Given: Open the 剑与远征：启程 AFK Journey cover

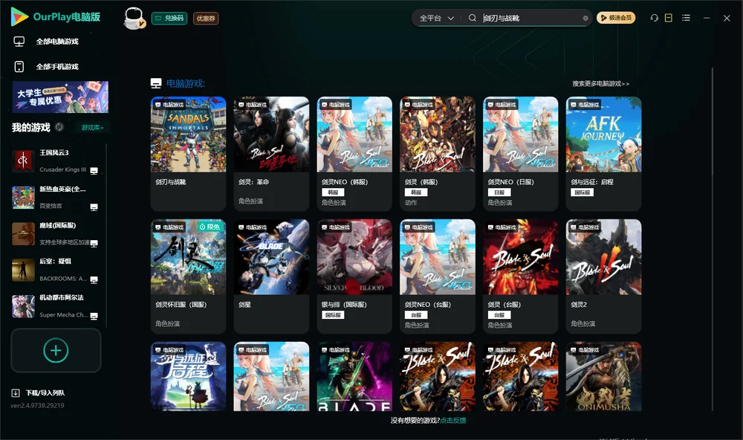Looking at the screenshot, I should pos(603,135).
